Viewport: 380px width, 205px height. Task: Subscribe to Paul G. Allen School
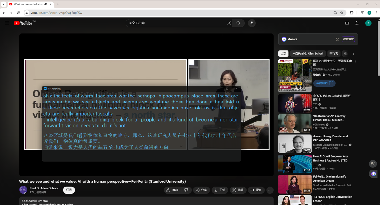point(69,190)
